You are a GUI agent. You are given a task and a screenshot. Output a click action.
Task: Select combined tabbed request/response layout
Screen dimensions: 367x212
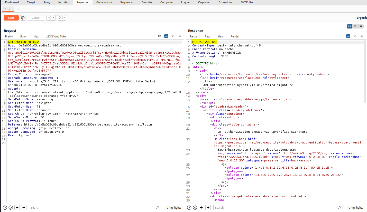coord(361,26)
